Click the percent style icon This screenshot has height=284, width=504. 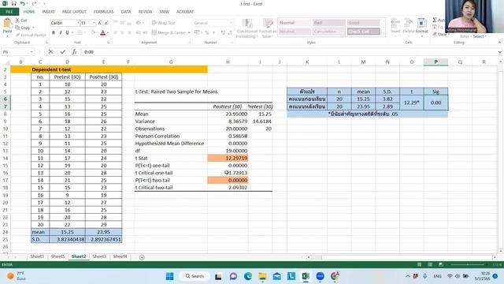click(207, 32)
